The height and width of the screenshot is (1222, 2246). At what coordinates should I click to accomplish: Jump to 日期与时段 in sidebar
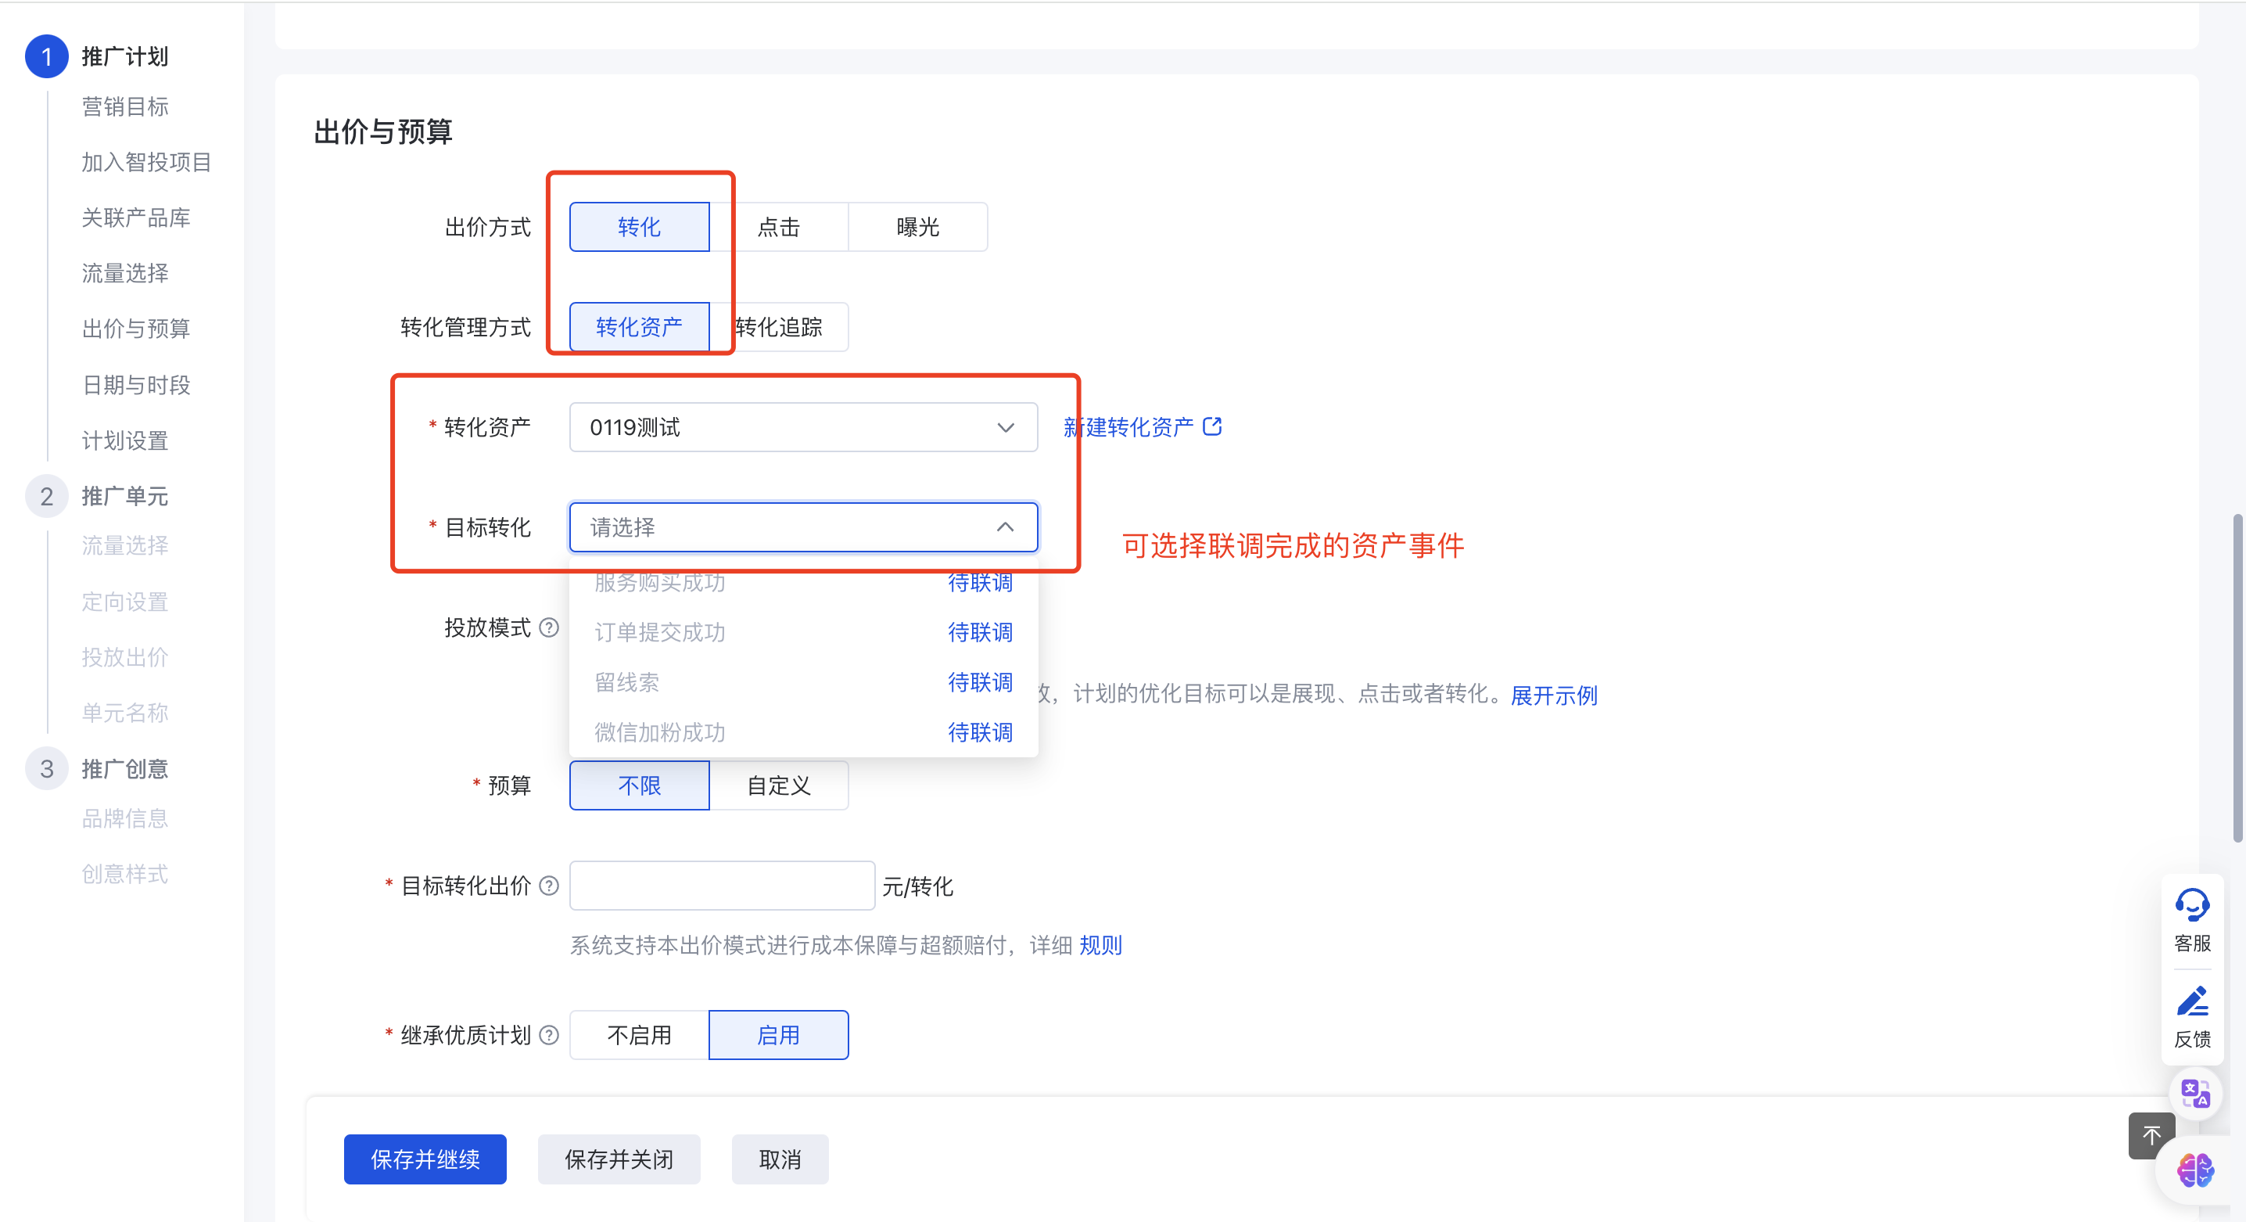coord(136,385)
